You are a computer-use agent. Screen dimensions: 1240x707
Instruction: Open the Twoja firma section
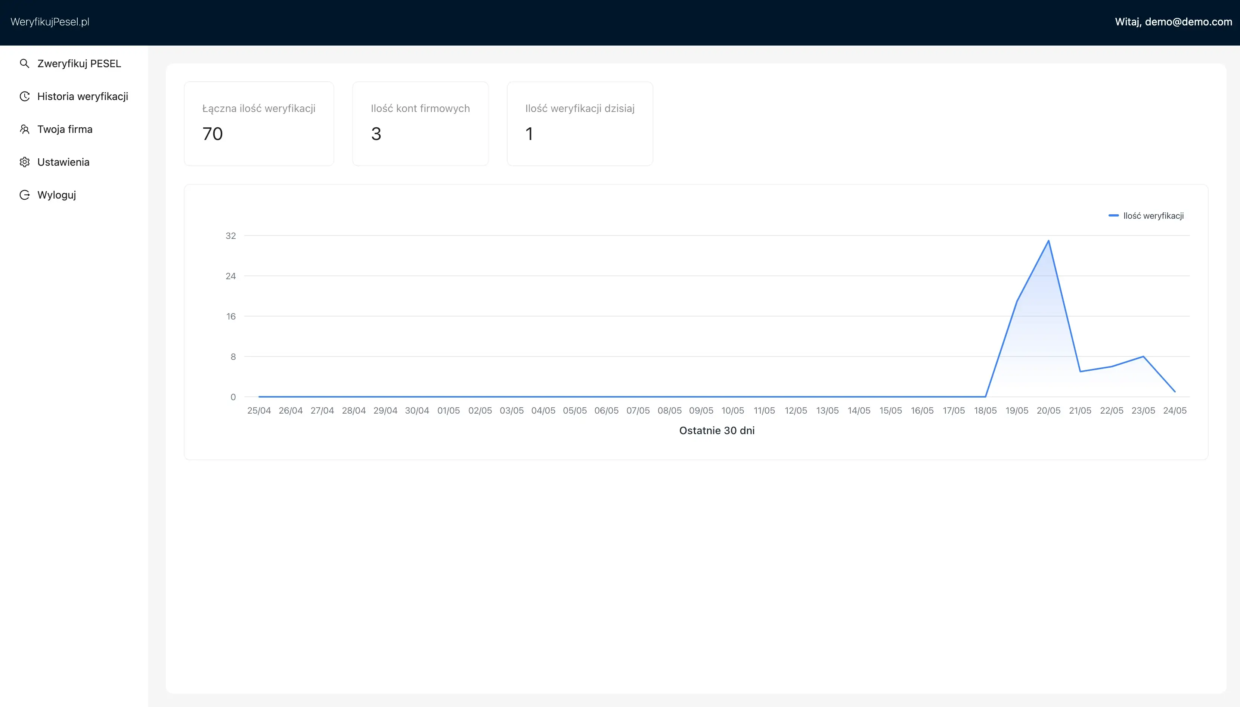65,129
